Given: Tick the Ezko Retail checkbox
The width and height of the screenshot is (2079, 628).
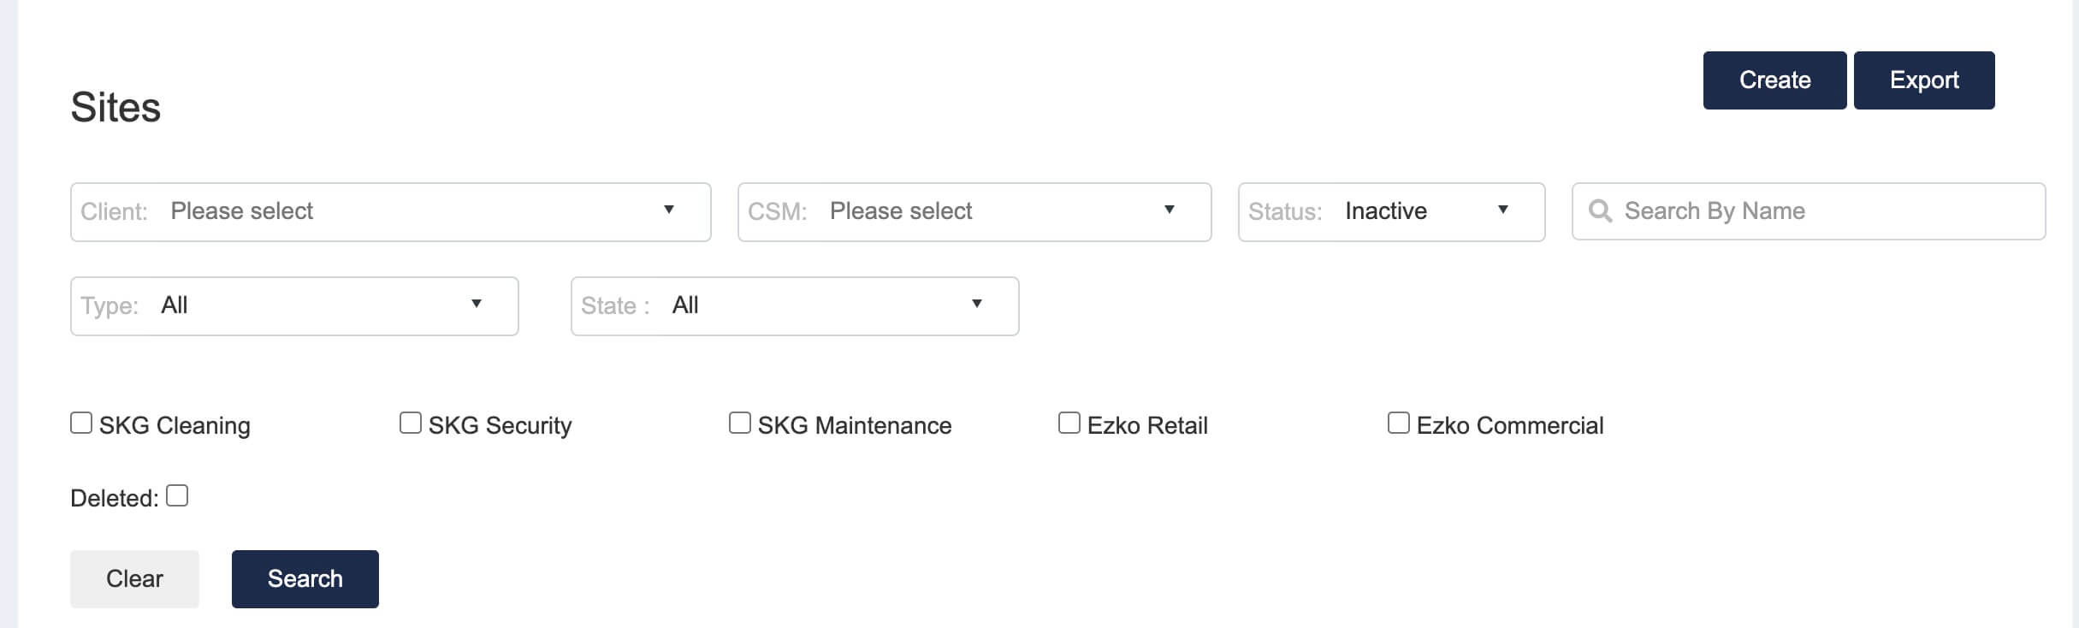Looking at the screenshot, I should 1069,423.
